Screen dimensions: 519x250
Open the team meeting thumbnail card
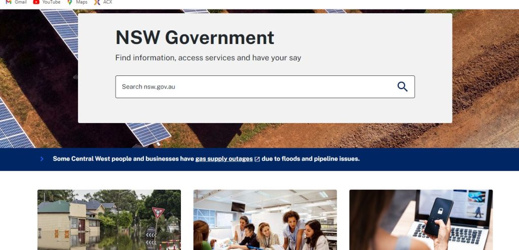click(x=265, y=220)
